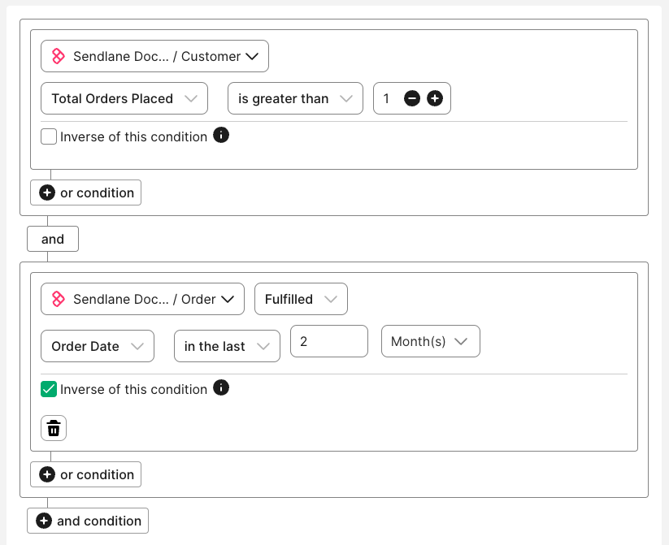Open the Fulfilled status dropdown
669x545 pixels.
tap(301, 299)
